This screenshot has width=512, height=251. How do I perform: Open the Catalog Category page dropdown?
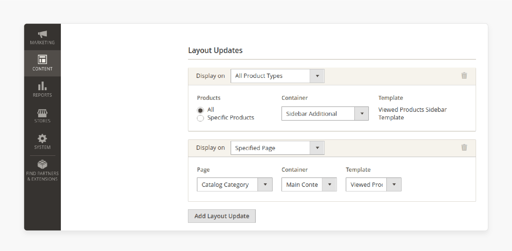tap(235, 185)
